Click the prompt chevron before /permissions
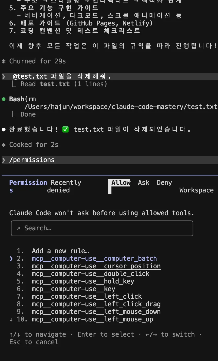 [x=4, y=160]
